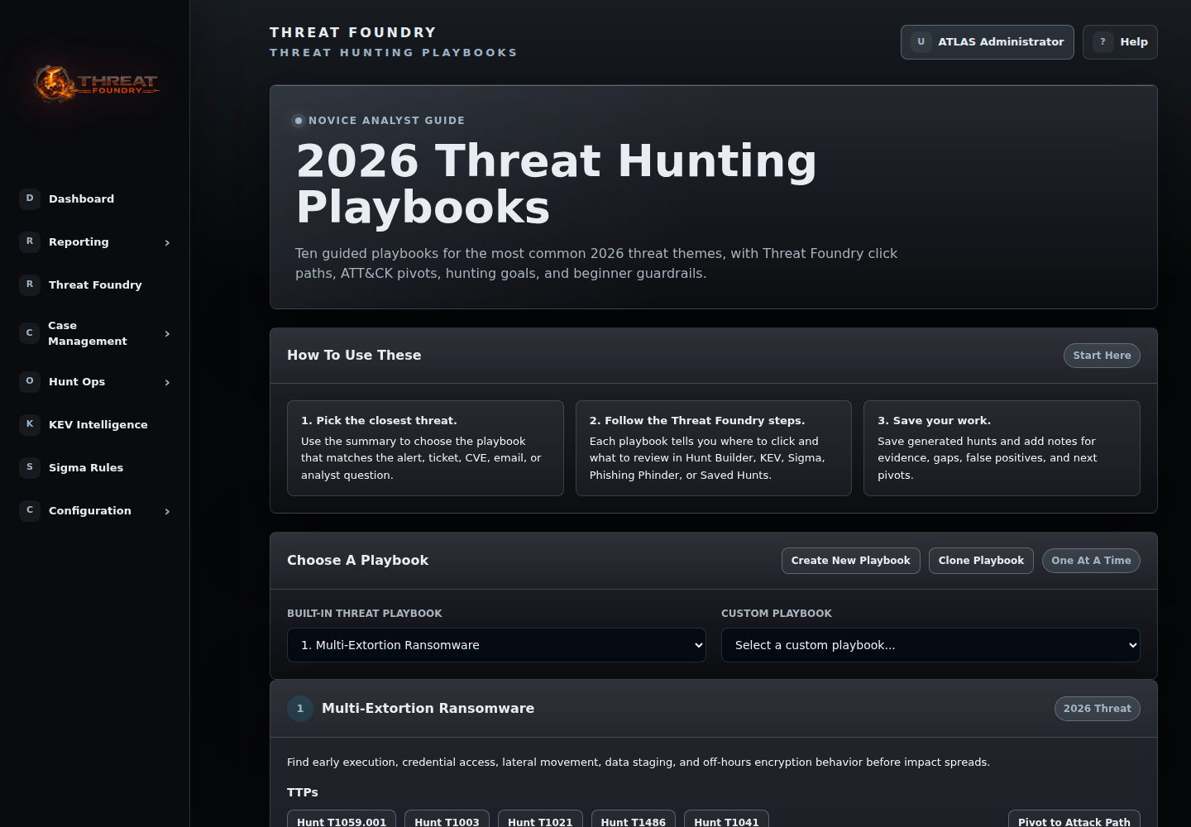Screen dimensions: 1191x827
Task: Expand the Configuration chevron
Action: tap(167, 511)
